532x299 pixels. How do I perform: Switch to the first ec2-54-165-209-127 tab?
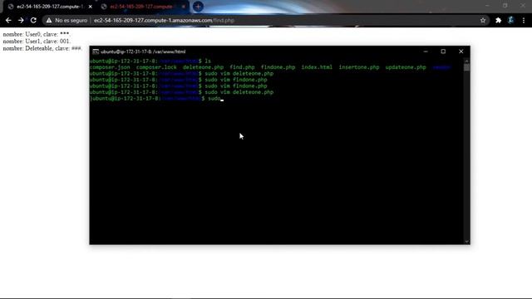(49, 7)
